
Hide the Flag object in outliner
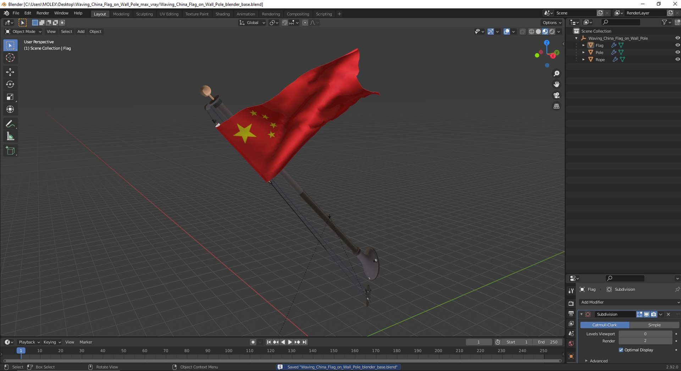[x=677, y=45]
